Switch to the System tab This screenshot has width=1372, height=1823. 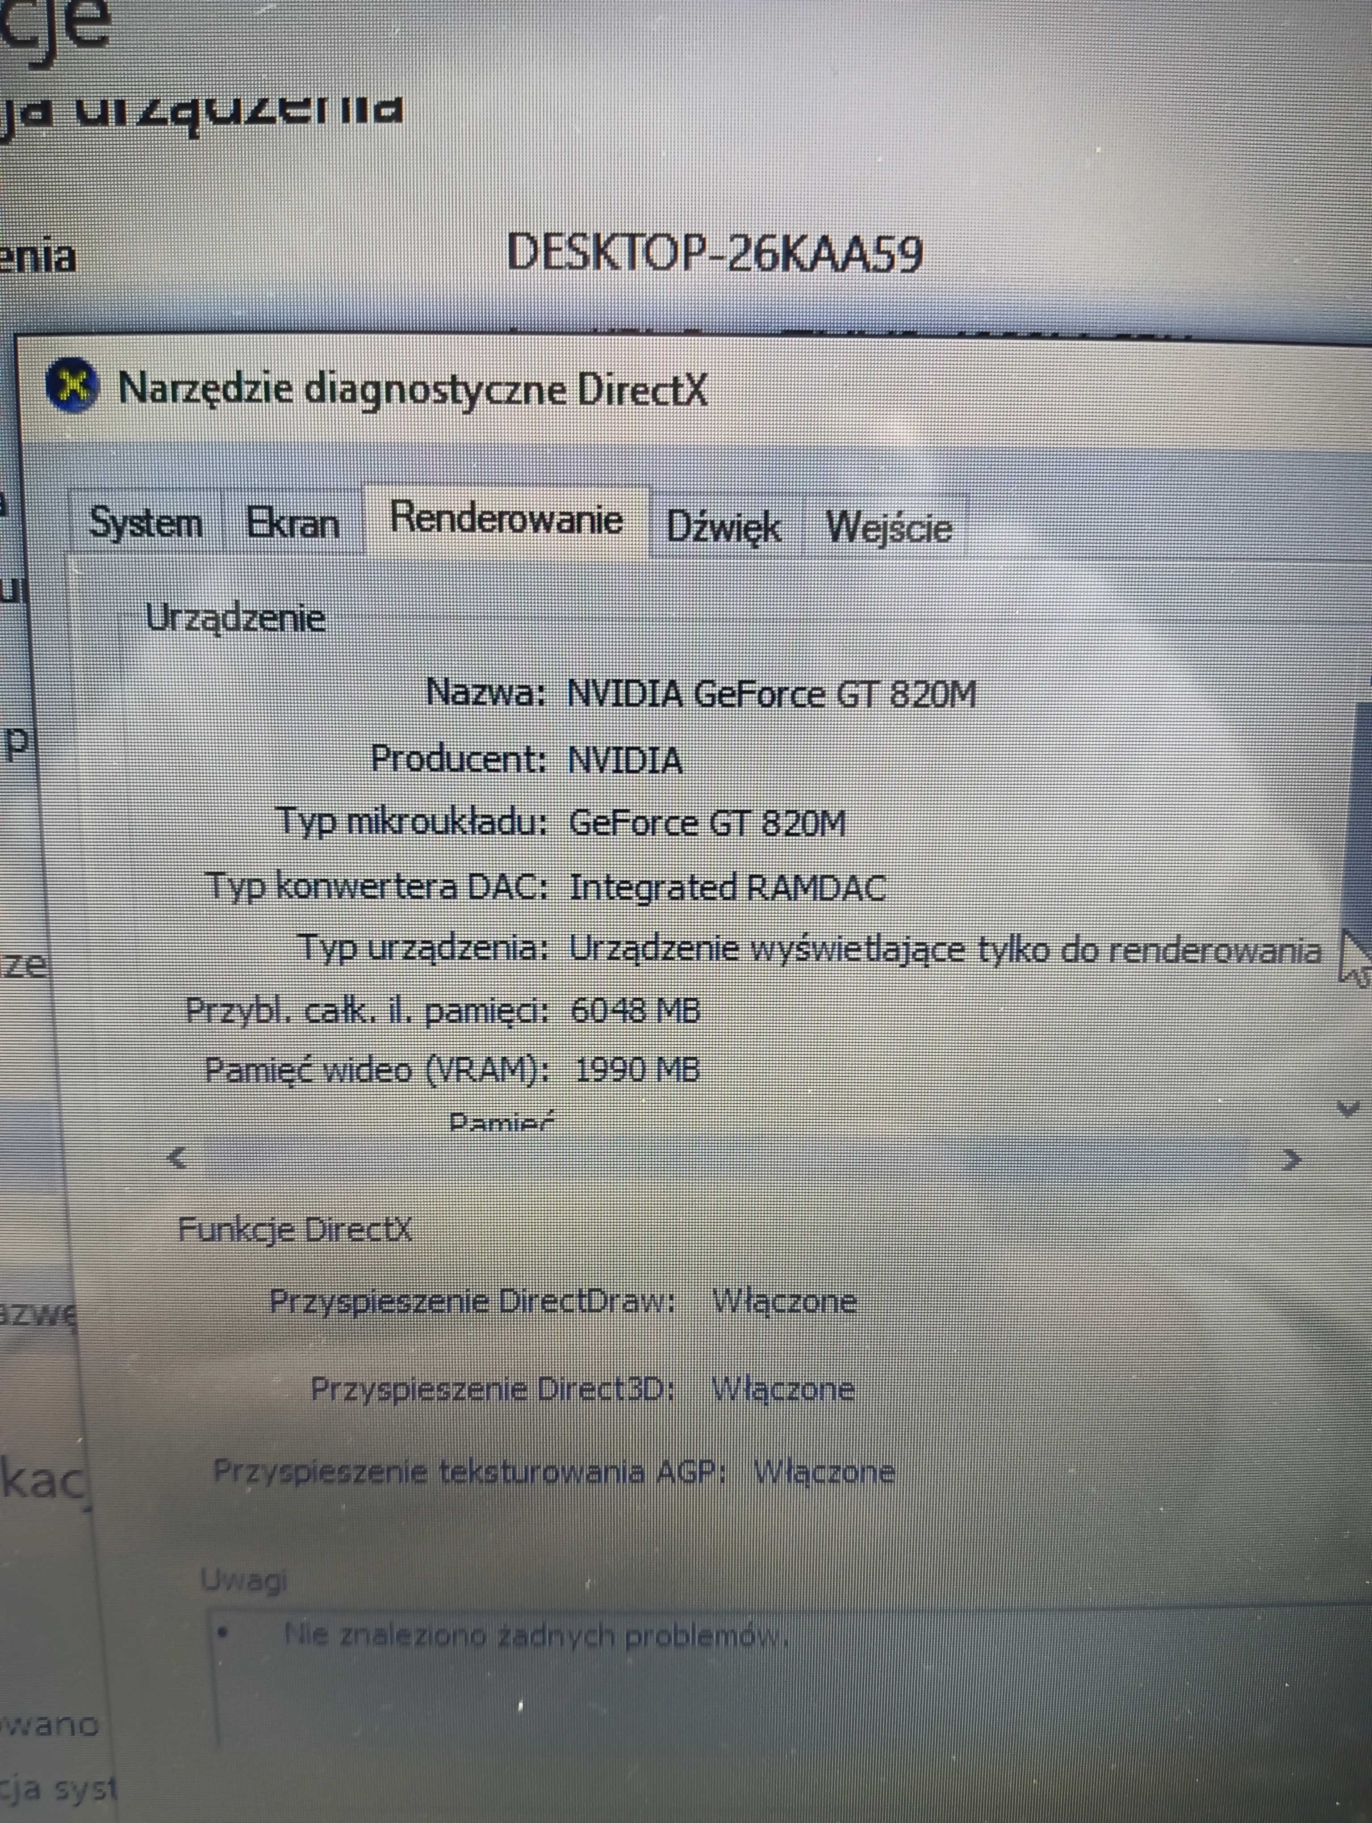coord(145,522)
